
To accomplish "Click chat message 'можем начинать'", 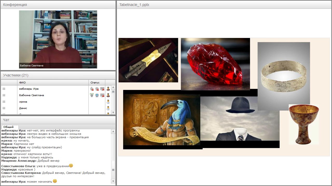I will pos(39,182).
